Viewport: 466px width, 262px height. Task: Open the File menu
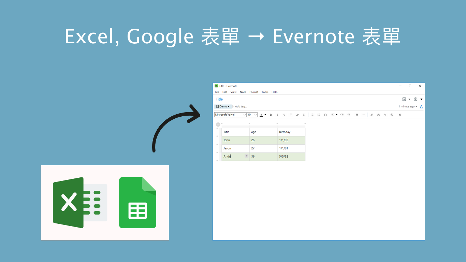[217, 92]
